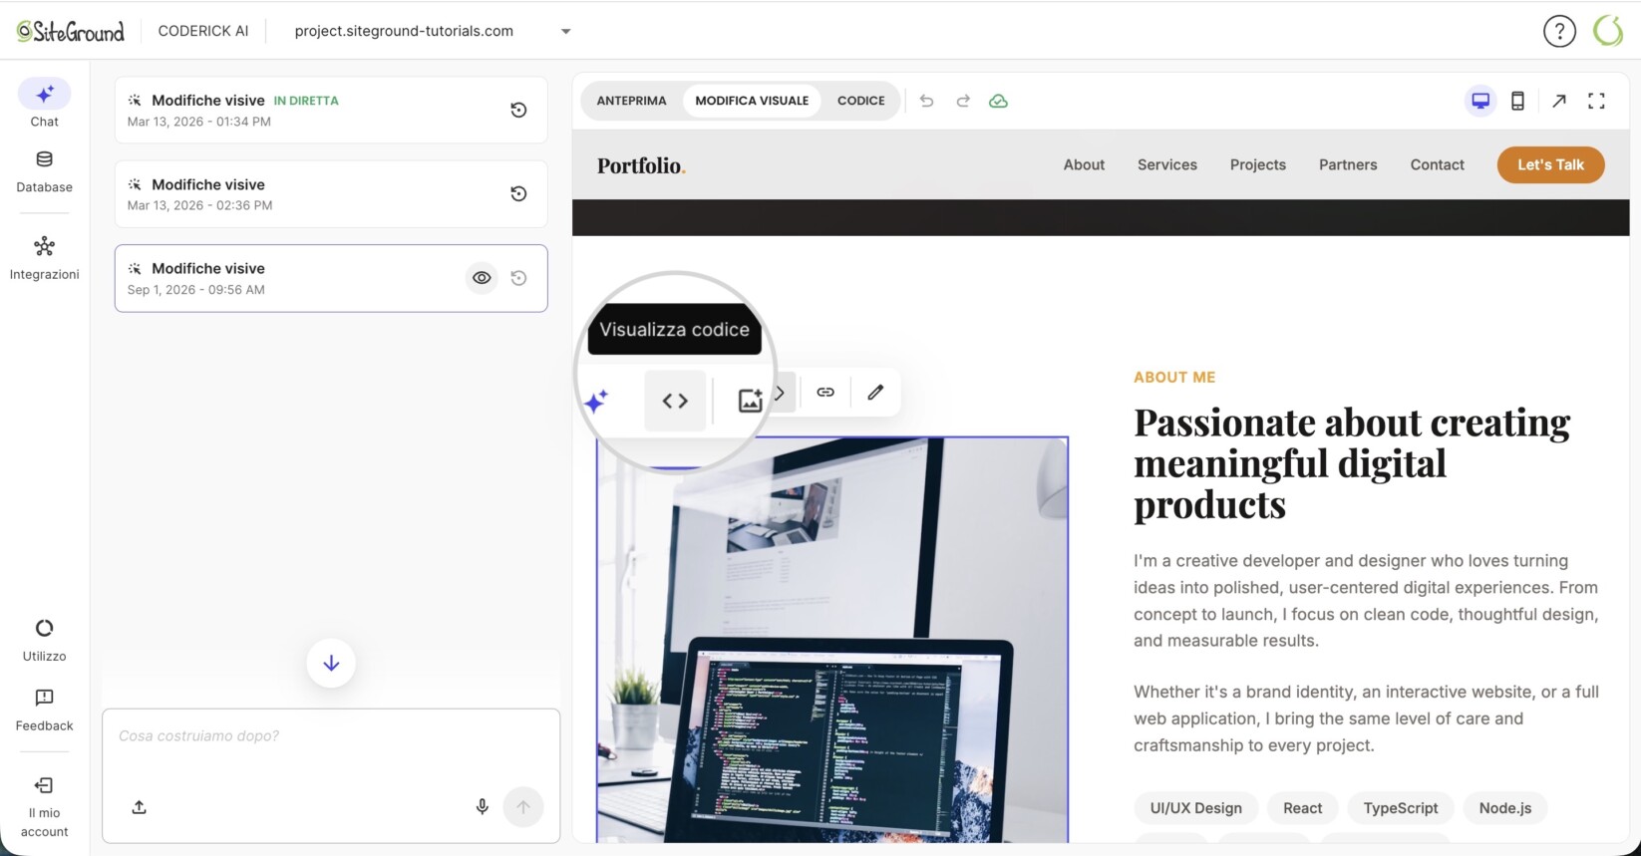1641x856 pixels.
Task: Switch to mobile preview mode
Action: 1517,101
